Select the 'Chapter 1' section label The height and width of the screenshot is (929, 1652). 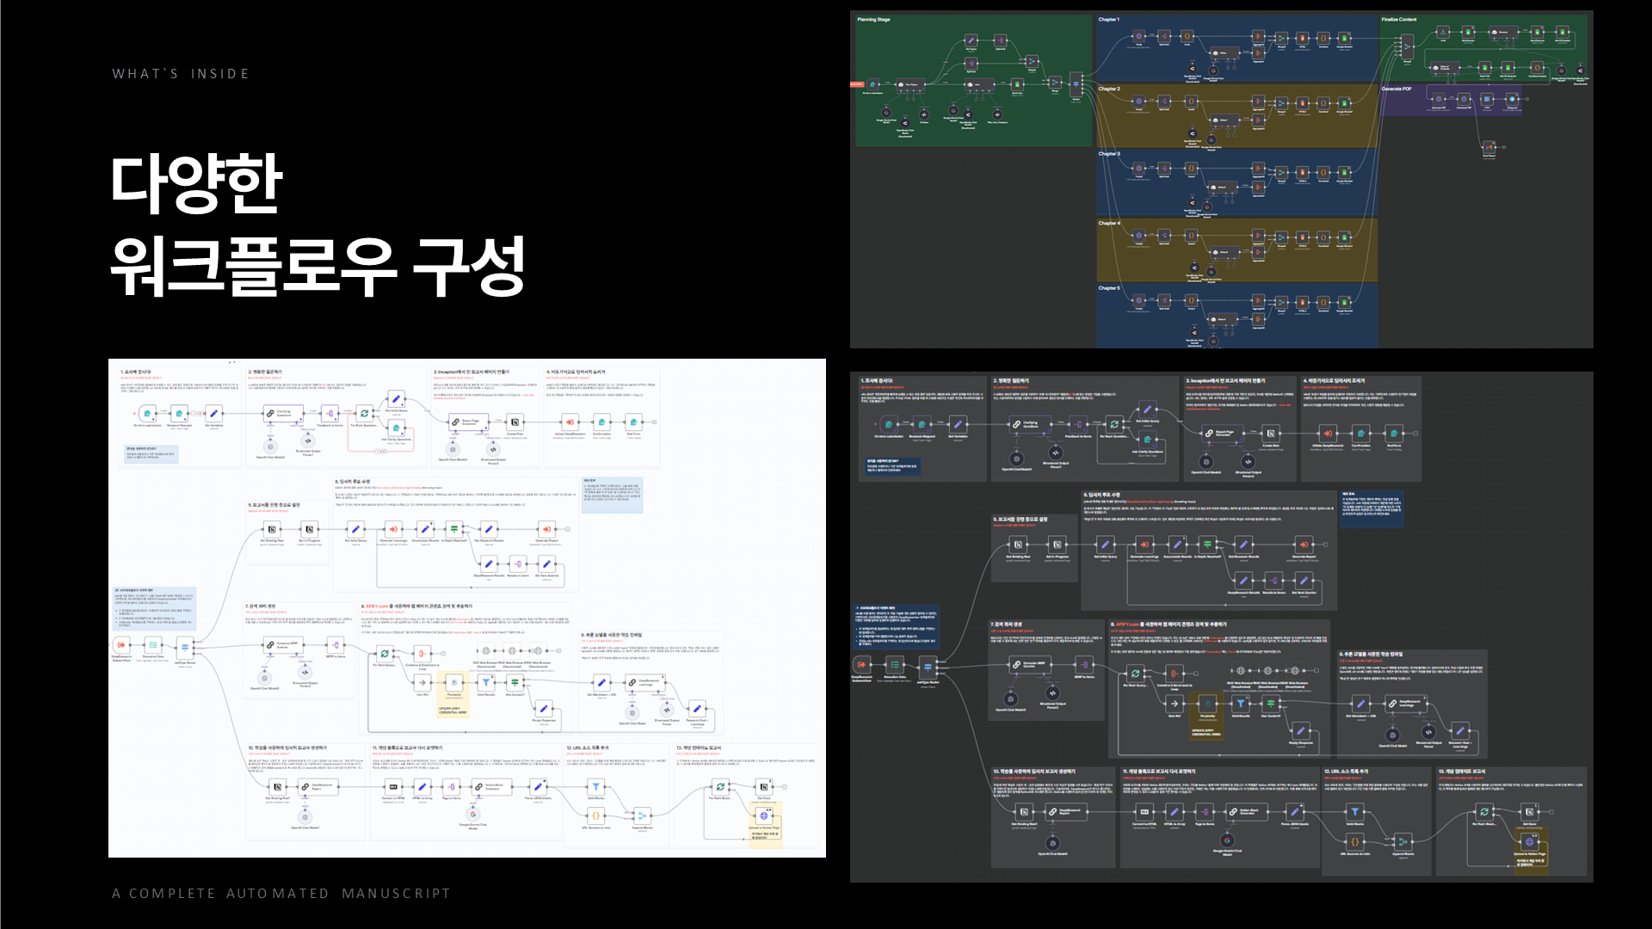[x=1108, y=19]
